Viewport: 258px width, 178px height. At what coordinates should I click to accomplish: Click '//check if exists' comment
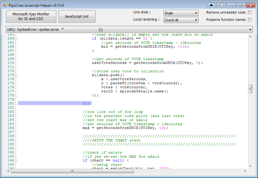102,152
